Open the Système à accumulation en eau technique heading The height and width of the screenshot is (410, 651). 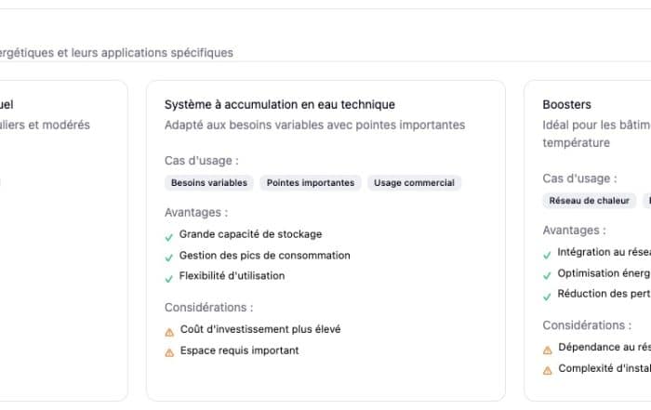(279, 105)
